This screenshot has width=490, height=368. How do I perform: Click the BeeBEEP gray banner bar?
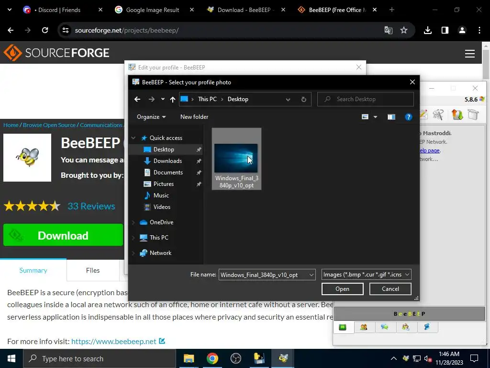point(409,314)
